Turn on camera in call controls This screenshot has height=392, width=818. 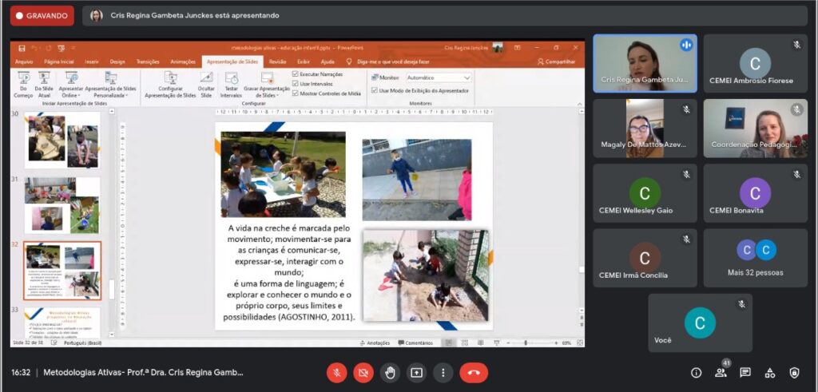click(x=363, y=373)
